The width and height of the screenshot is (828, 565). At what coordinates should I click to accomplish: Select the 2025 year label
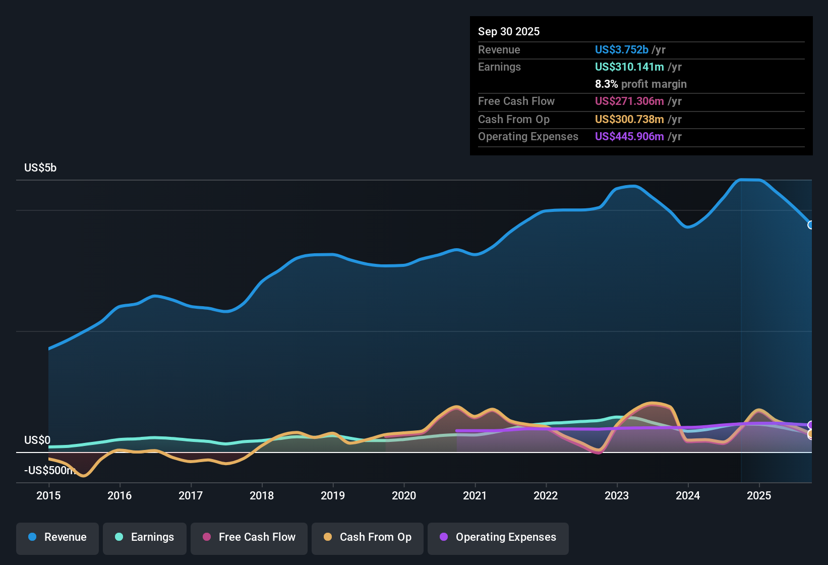pos(759,496)
